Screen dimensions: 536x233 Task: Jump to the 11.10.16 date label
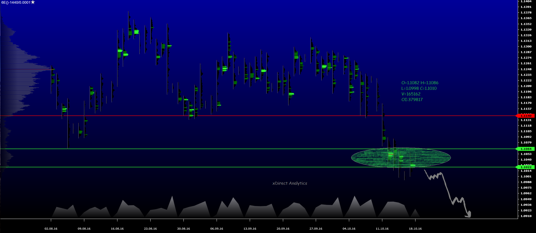point(382,229)
